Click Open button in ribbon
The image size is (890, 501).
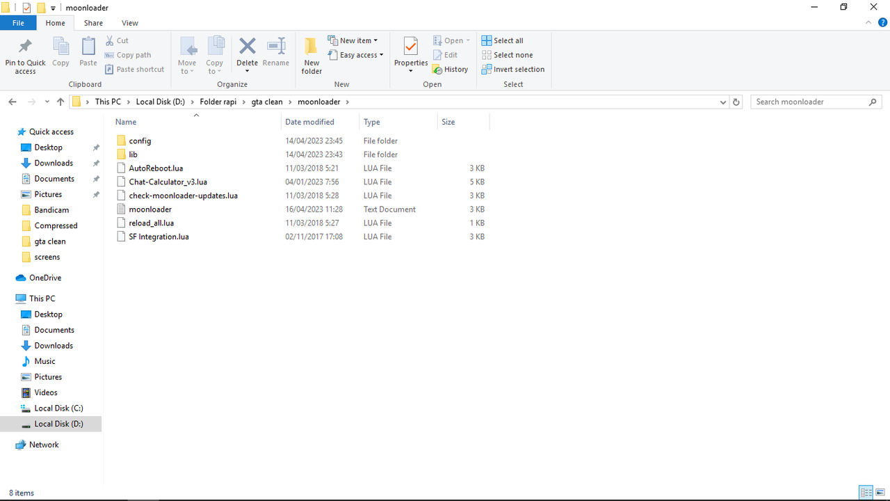452,40
